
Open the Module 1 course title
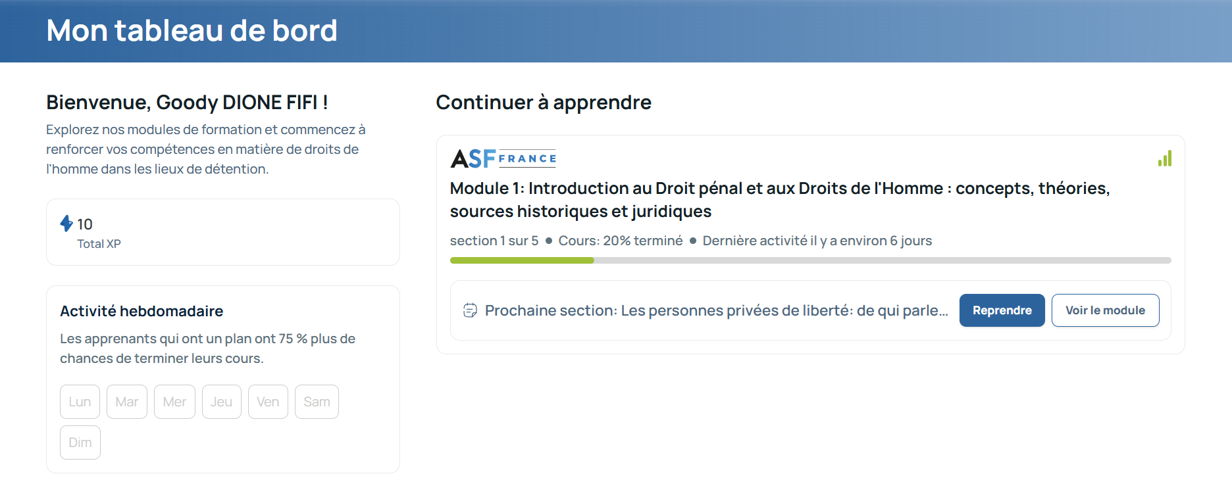(x=779, y=200)
